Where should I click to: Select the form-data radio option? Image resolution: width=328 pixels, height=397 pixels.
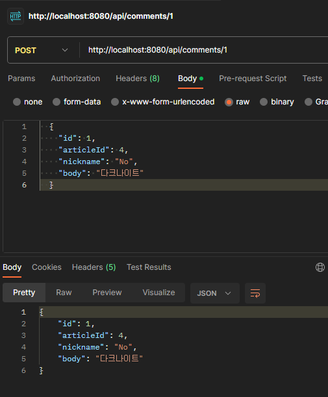[x=57, y=102]
